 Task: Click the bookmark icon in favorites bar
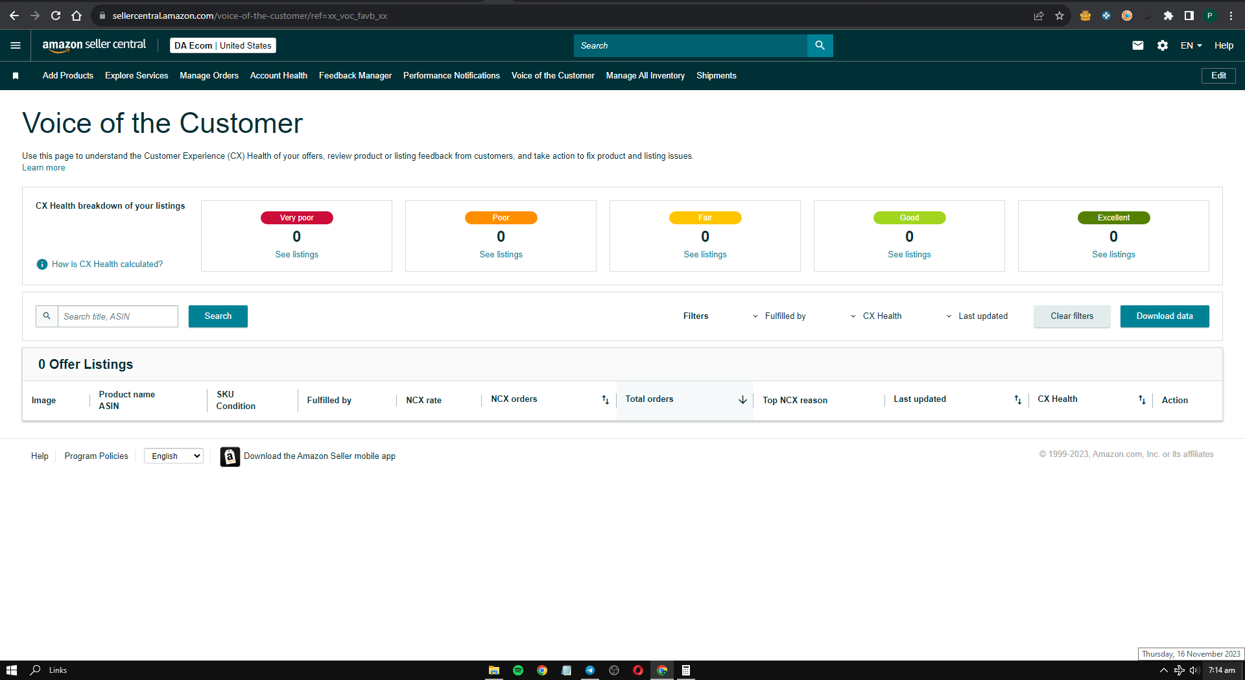pyautogui.click(x=16, y=76)
